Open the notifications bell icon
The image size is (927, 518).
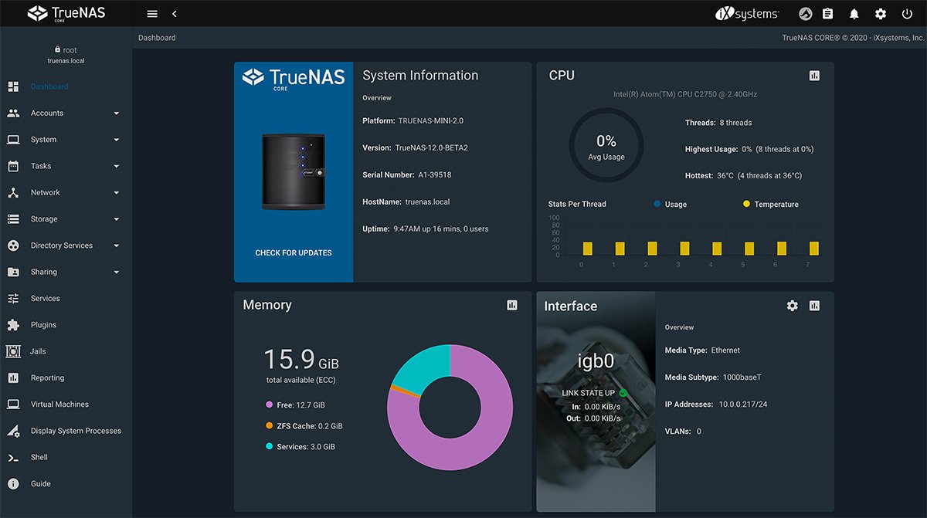(853, 13)
